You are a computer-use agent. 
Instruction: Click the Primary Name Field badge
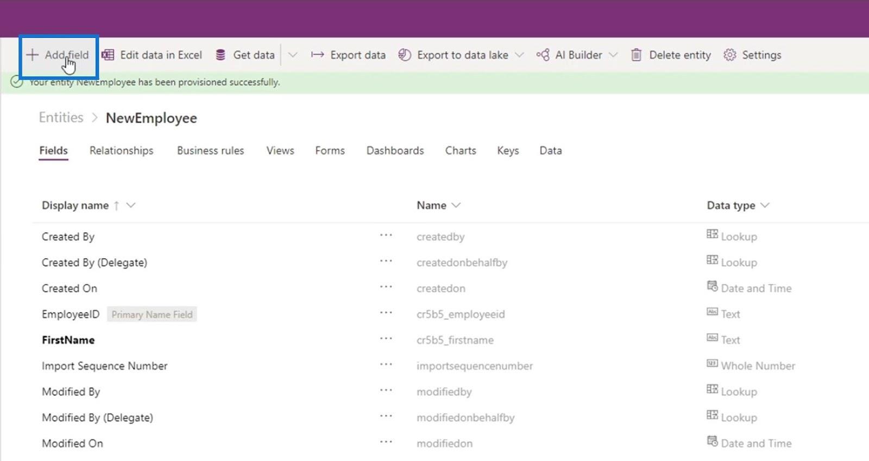[152, 315]
